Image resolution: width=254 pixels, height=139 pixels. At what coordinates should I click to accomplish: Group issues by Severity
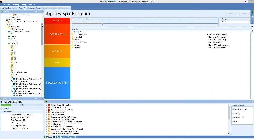tap(236, 114)
